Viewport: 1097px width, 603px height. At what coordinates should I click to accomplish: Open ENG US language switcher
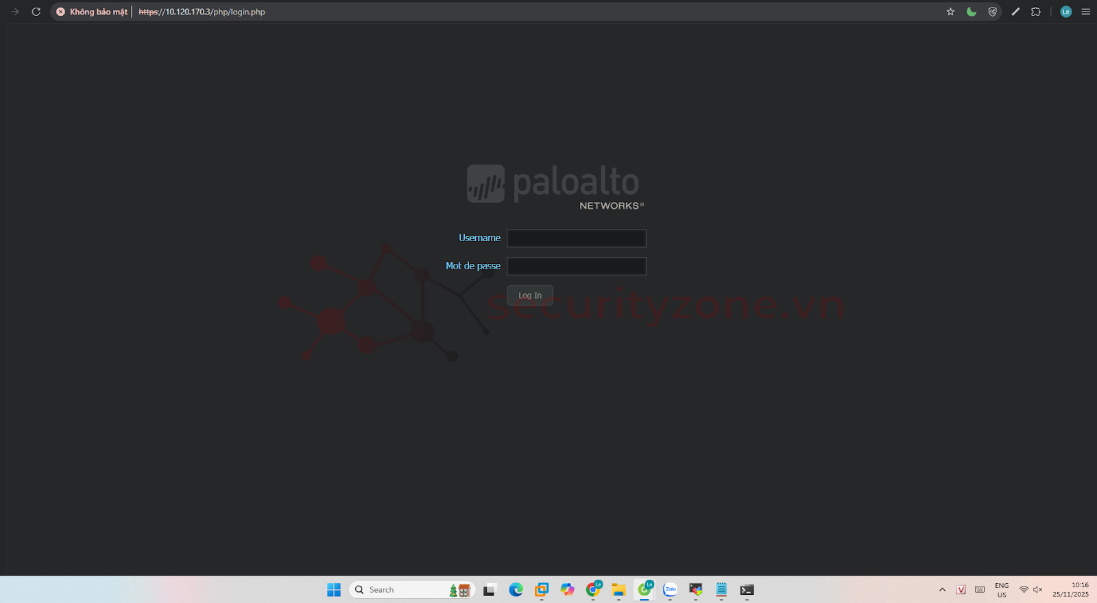coord(1002,590)
